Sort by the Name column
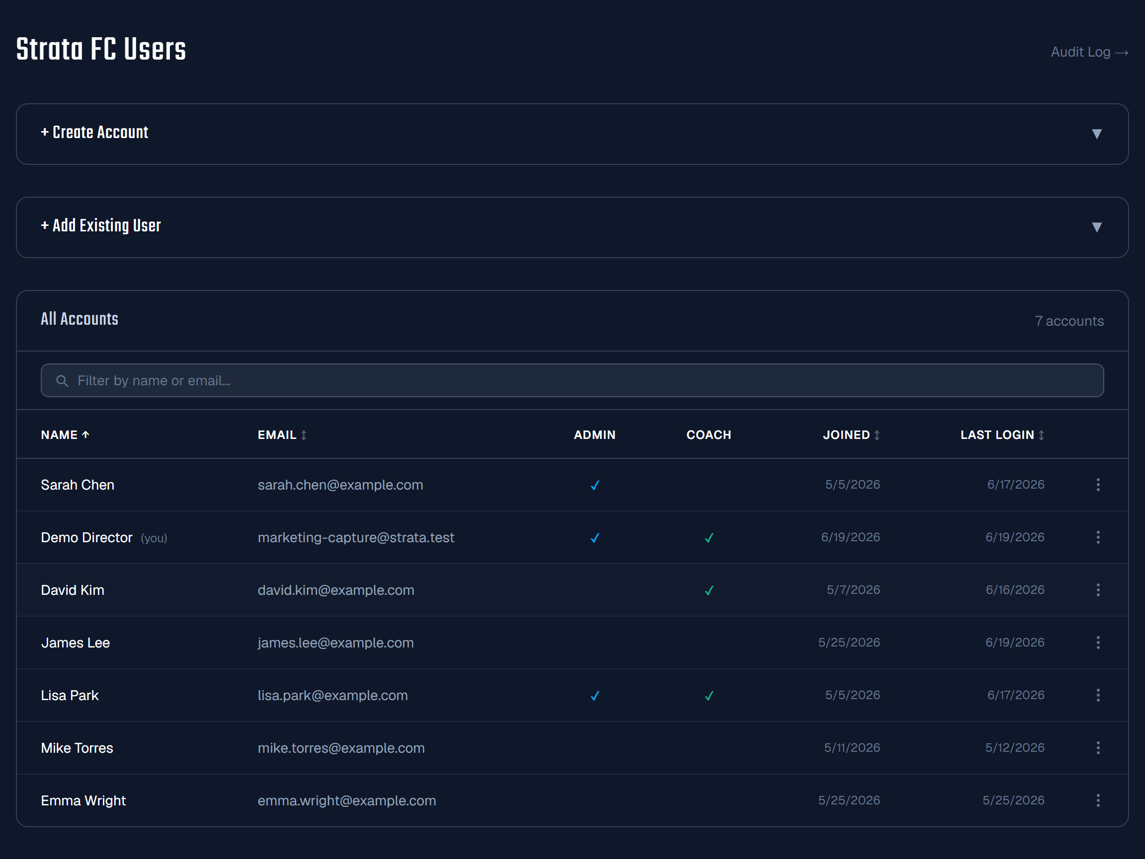 point(65,435)
